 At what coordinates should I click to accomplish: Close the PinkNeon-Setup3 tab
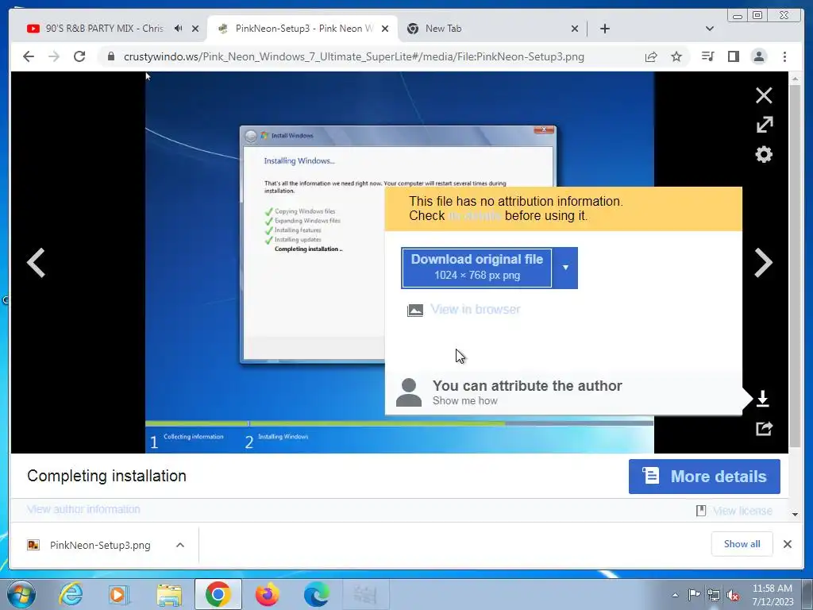385,29
